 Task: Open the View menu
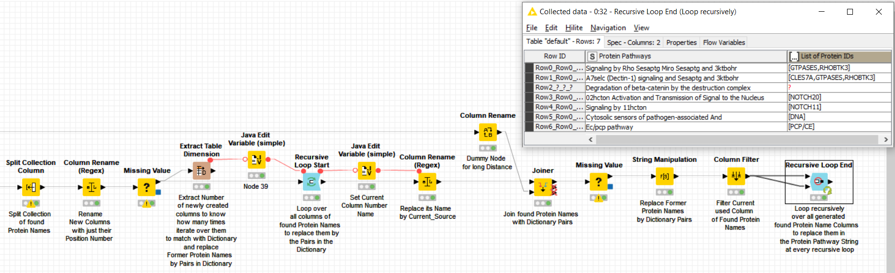641,28
